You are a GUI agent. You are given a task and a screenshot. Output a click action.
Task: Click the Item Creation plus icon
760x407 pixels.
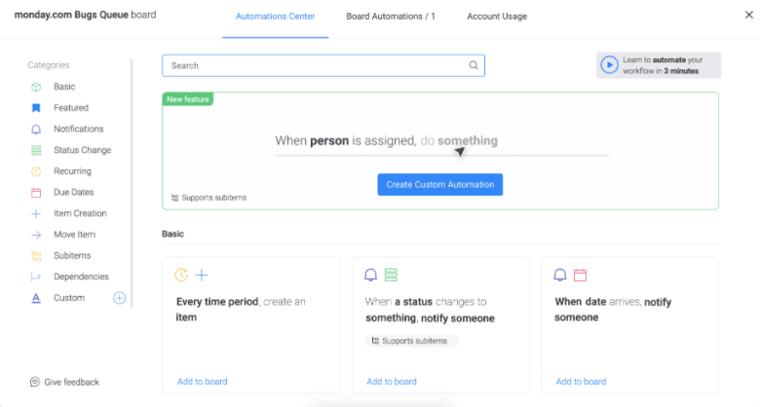click(36, 213)
